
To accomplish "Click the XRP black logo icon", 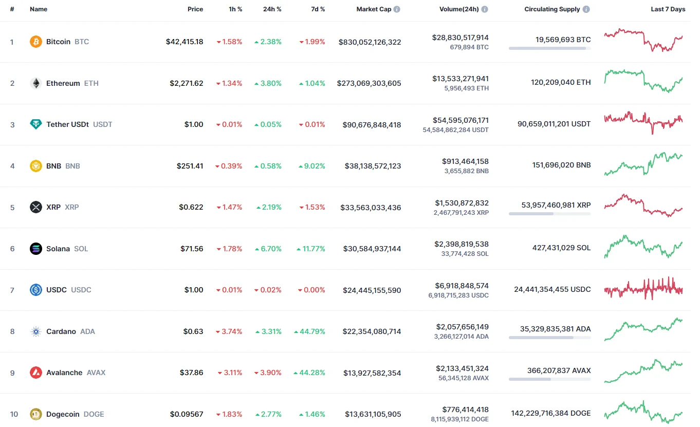I will coord(36,207).
